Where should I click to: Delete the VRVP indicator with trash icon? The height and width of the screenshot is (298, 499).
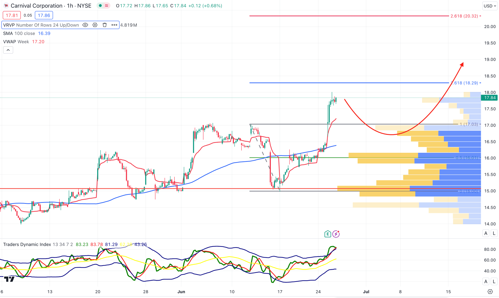[104, 25]
